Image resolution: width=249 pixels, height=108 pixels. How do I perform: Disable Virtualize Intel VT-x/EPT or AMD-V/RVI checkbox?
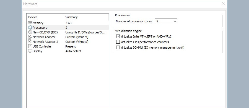pos(118,36)
